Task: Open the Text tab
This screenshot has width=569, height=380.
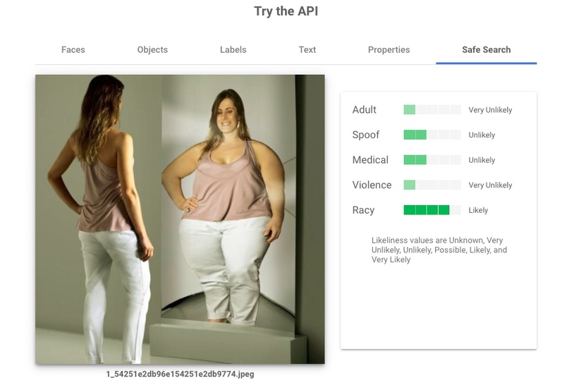Action: pyautogui.click(x=307, y=50)
